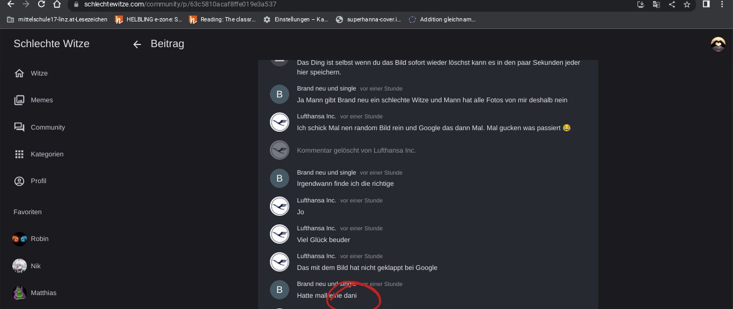This screenshot has height=309, width=733.
Task: Click the Community chat icon
Action: pyautogui.click(x=19, y=127)
